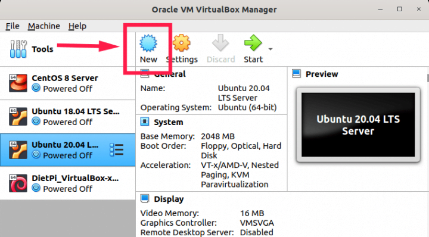Click the New virtual machine icon
This screenshot has width=429, height=237.
pyautogui.click(x=148, y=43)
